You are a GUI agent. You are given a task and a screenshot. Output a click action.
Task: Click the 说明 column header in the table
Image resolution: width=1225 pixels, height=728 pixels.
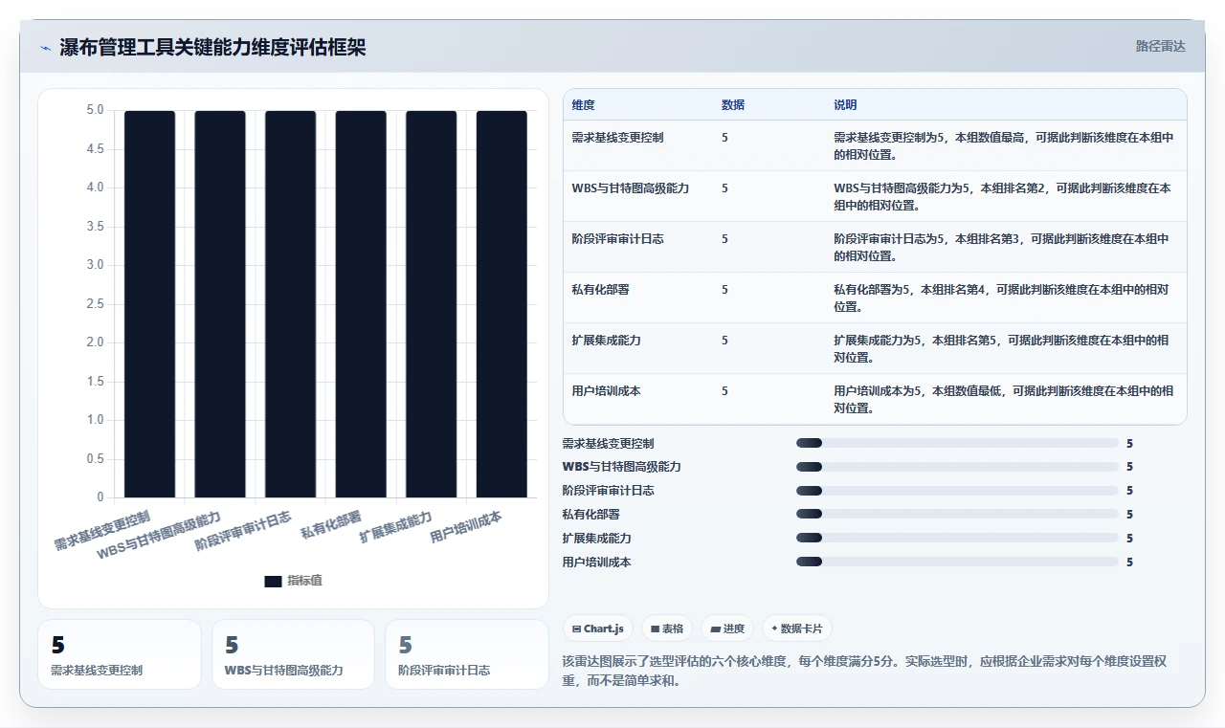(x=845, y=104)
